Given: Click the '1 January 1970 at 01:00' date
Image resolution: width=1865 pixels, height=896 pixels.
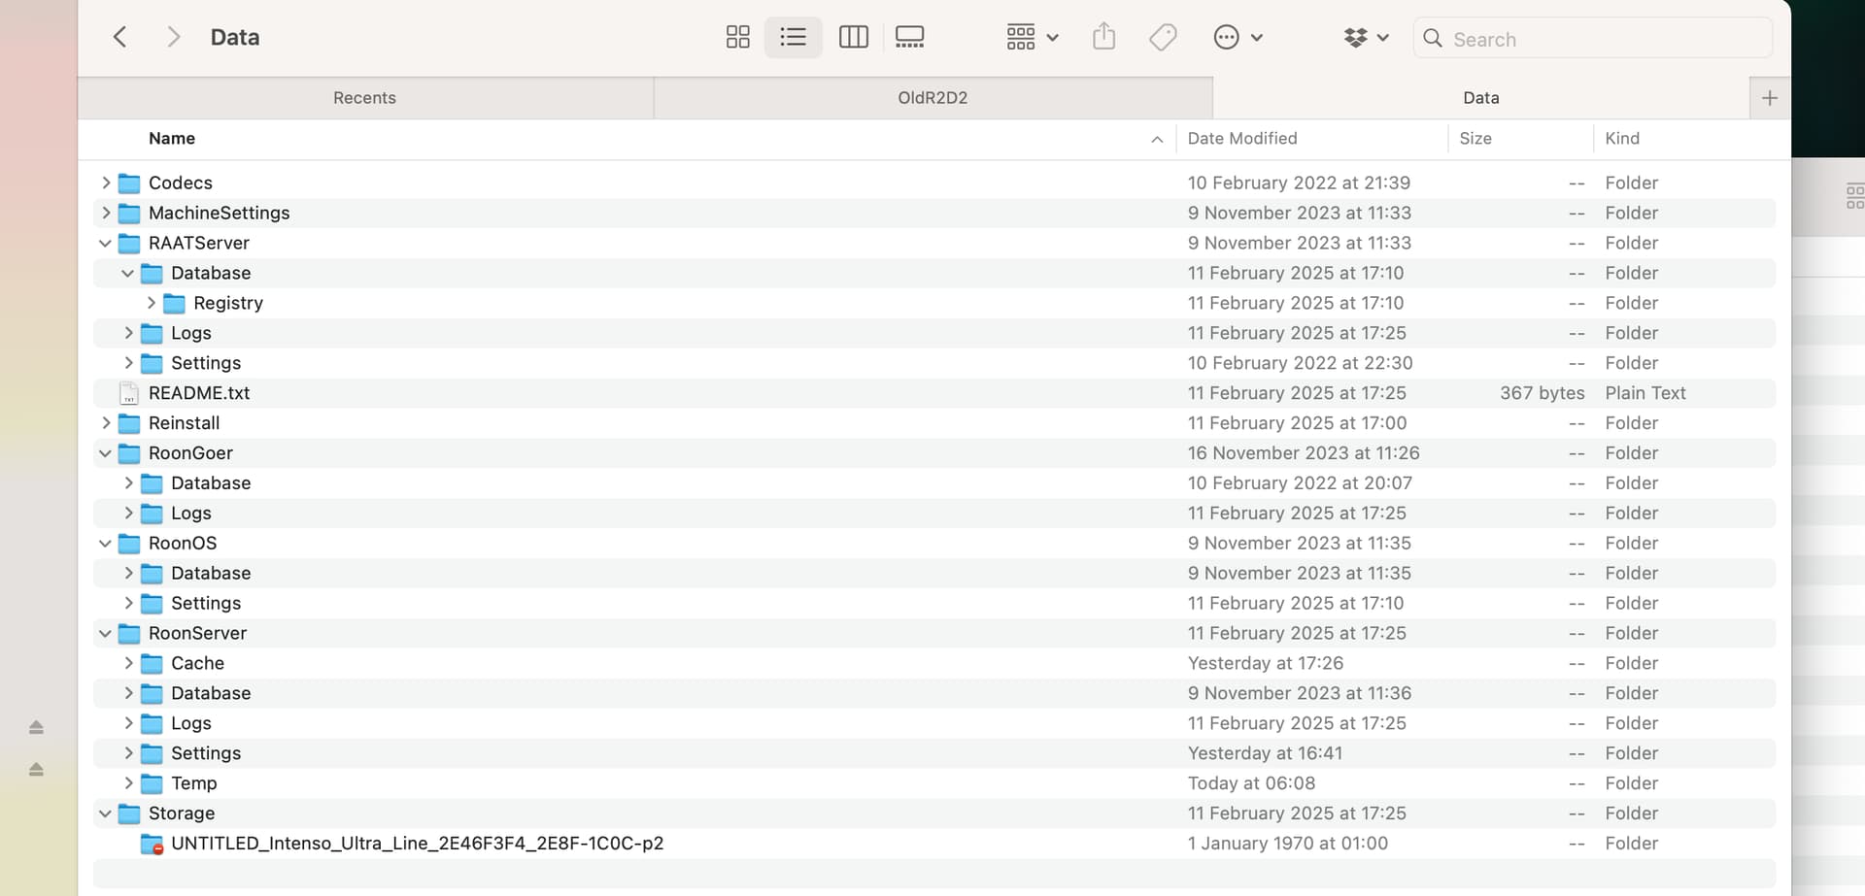Looking at the screenshot, I should pos(1288,844).
